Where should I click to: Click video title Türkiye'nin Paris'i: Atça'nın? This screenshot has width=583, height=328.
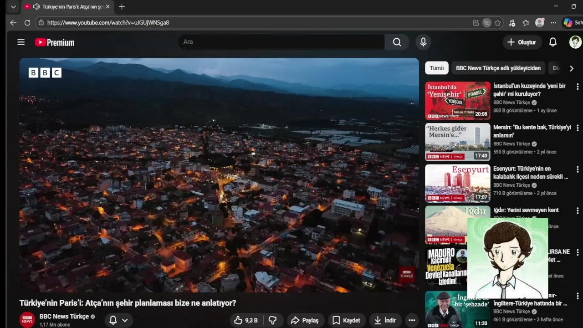pyautogui.click(x=128, y=303)
